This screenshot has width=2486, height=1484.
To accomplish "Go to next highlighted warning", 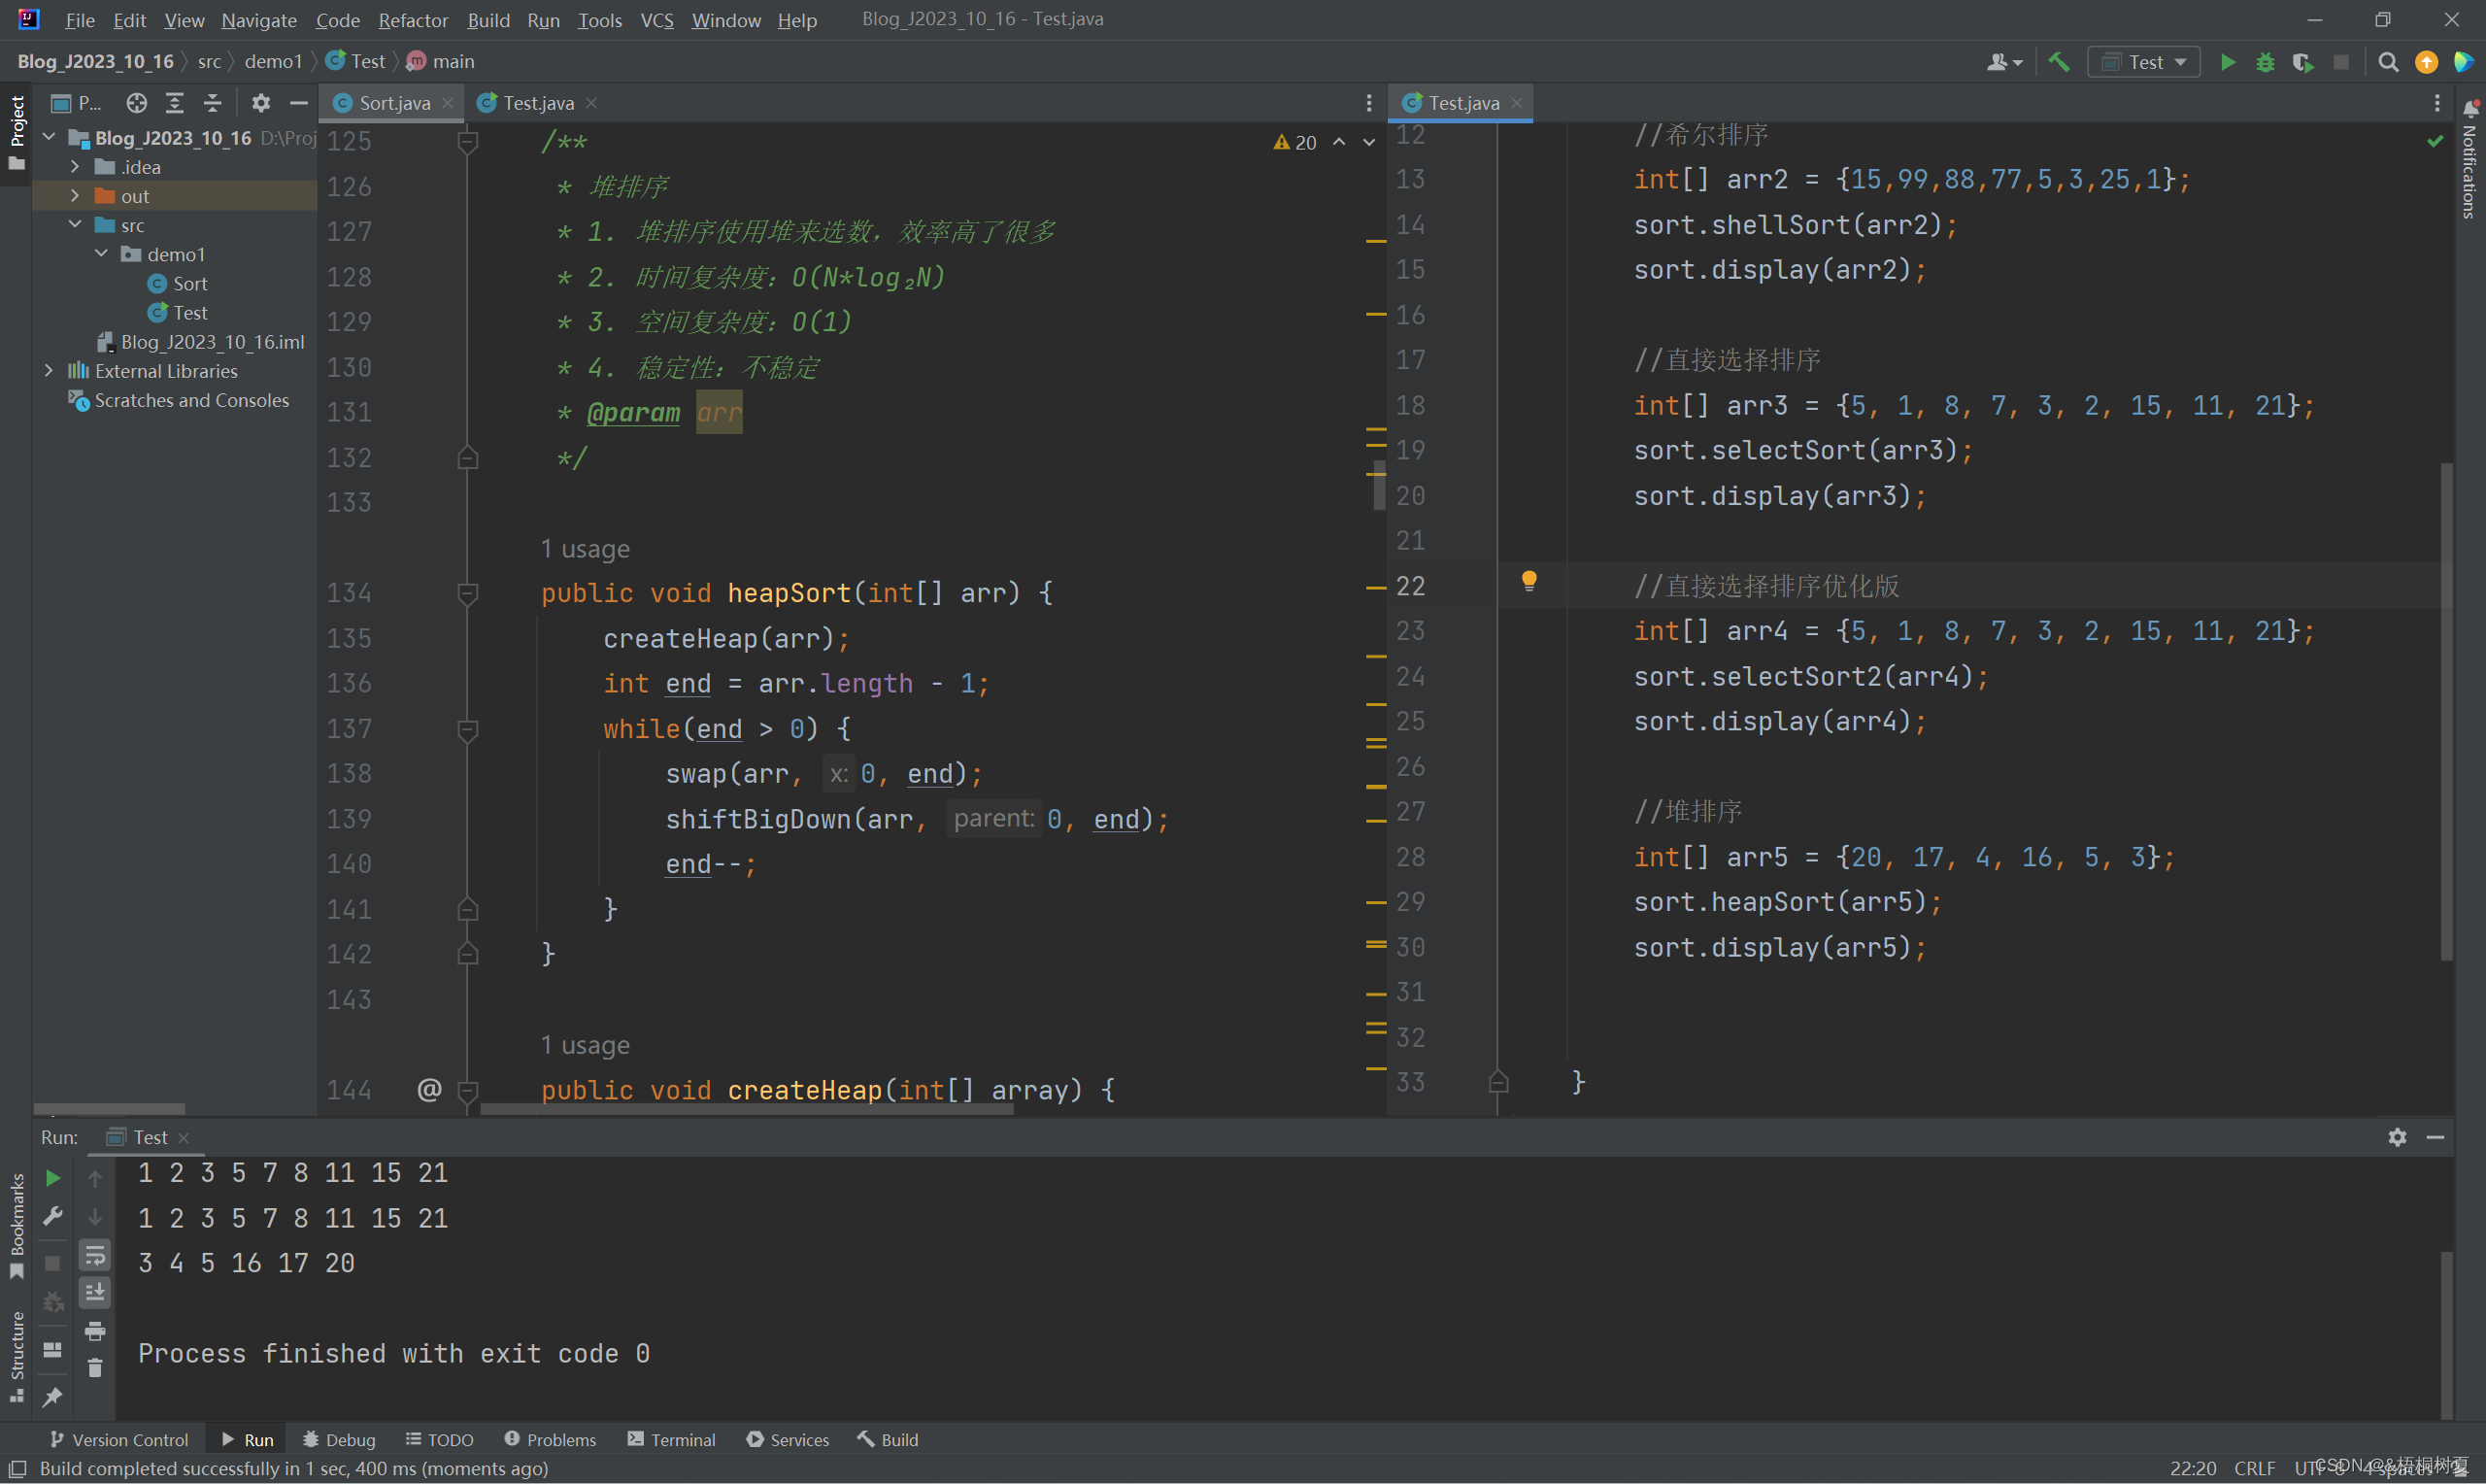I will [1369, 142].
